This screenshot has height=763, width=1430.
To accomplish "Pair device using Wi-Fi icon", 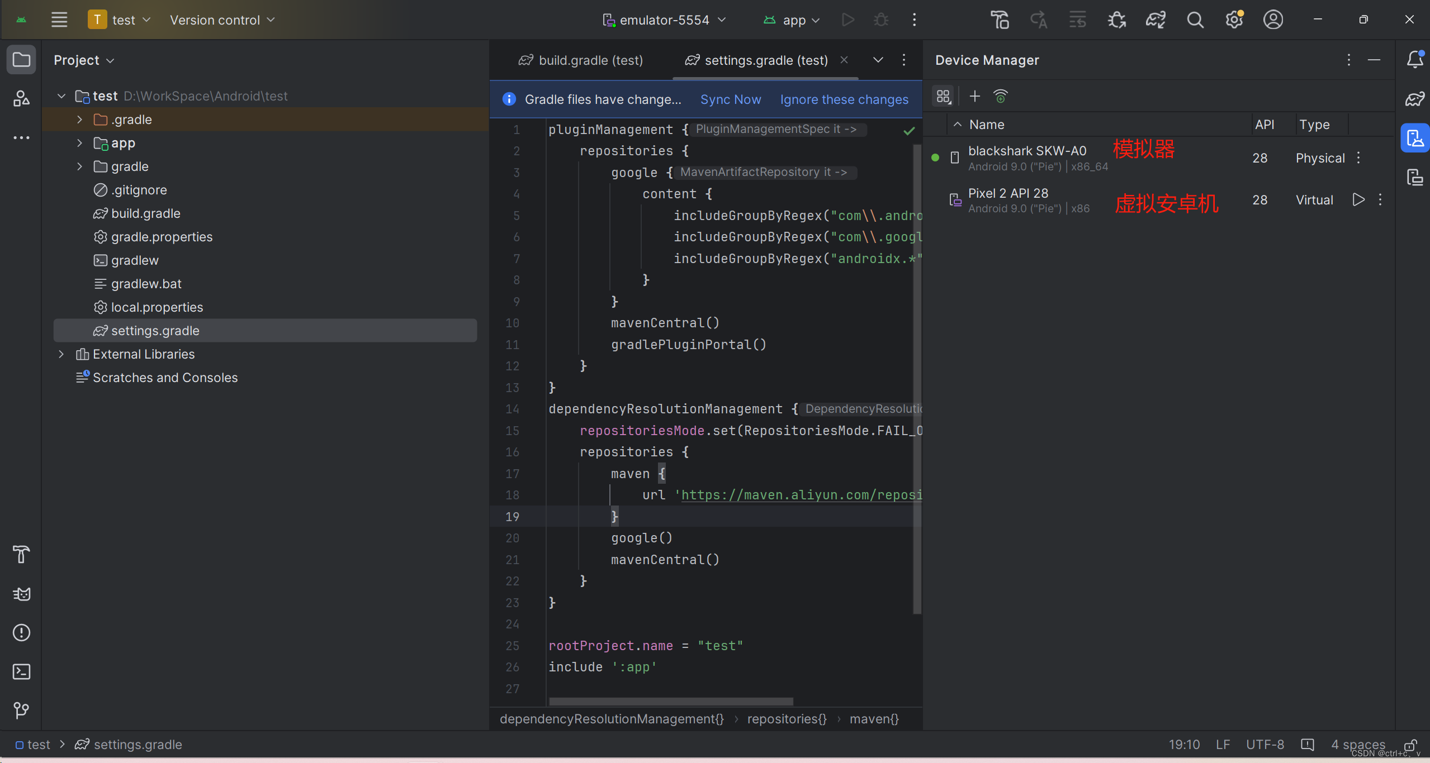I will pyautogui.click(x=1001, y=97).
